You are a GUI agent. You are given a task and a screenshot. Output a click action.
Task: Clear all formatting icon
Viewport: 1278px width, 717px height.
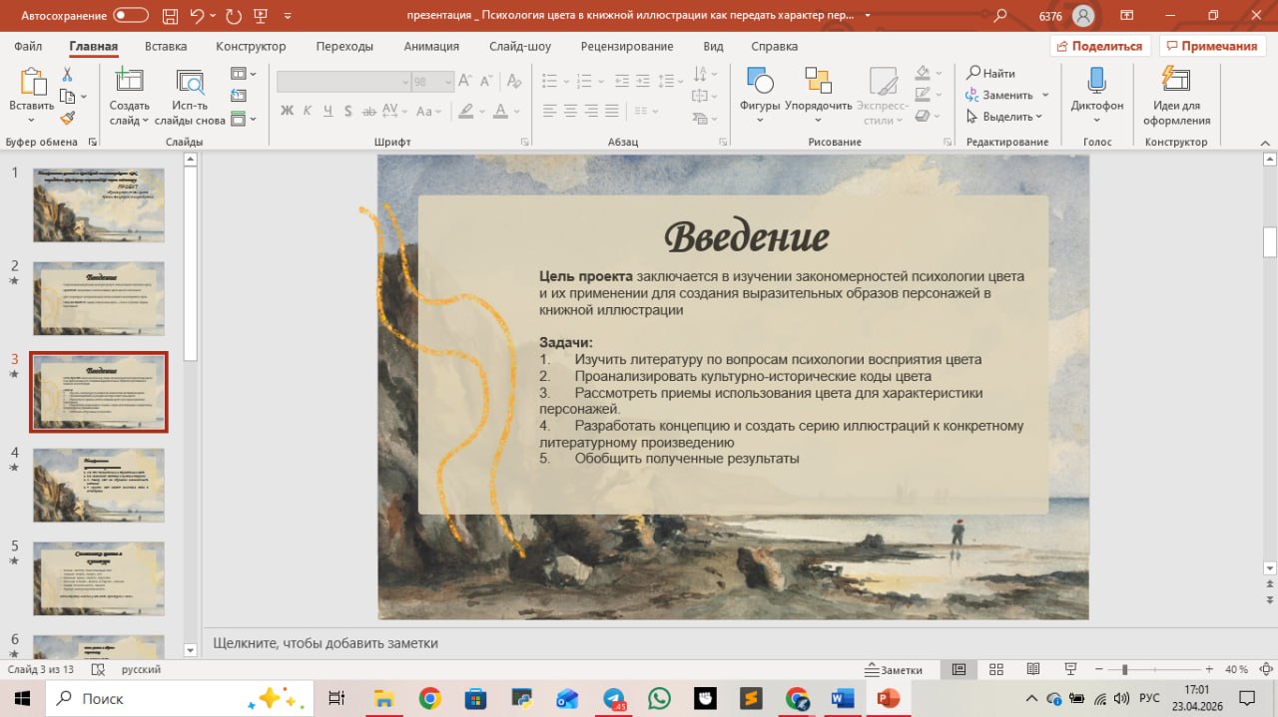point(515,82)
